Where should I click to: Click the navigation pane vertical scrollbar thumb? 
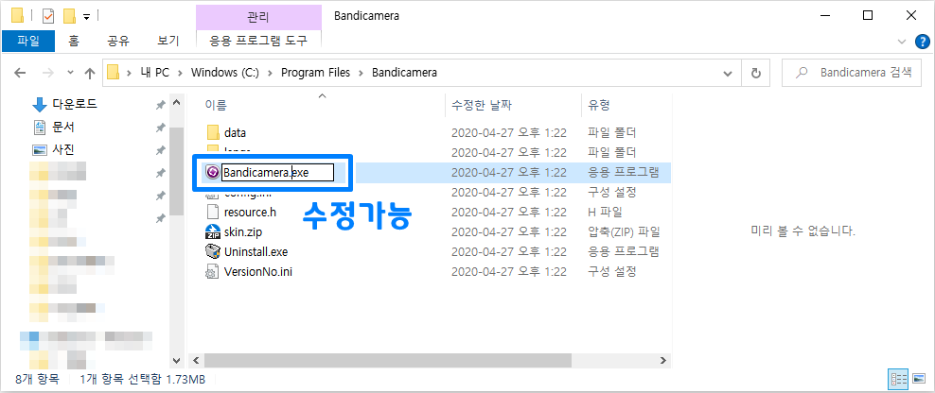tap(176, 172)
